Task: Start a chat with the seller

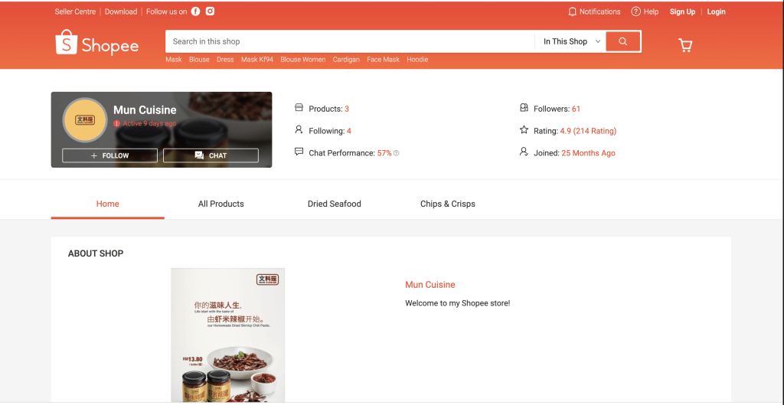Action: 211,155
